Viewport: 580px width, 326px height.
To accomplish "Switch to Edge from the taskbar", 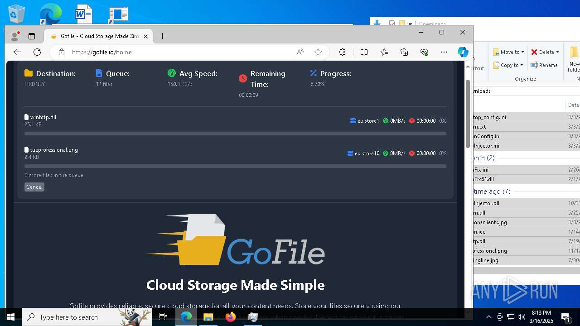I will pyautogui.click(x=186, y=317).
